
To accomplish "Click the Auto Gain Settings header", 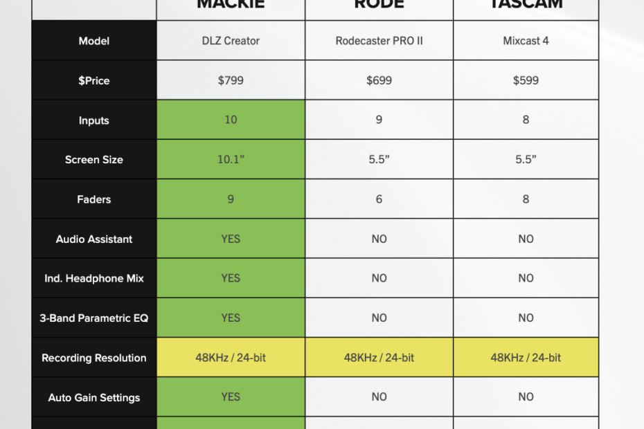I will coord(94,397).
